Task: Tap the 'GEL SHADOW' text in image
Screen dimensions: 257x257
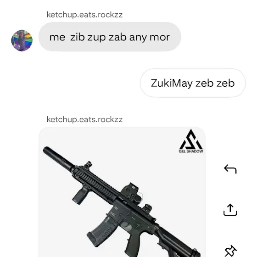Action: (191, 151)
